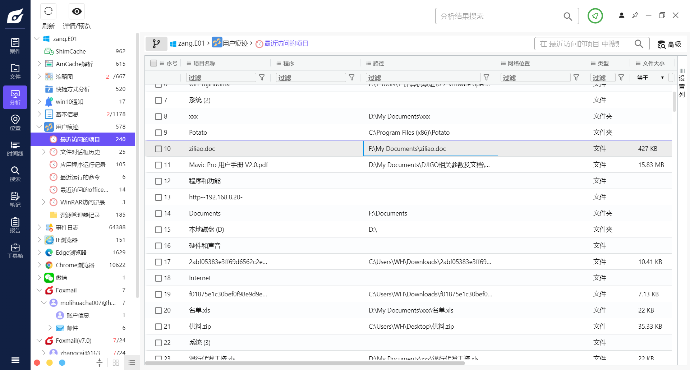Click the branch tree icon in breadcrumb bar
The image size is (690, 370).
pyautogui.click(x=156, y=44)
